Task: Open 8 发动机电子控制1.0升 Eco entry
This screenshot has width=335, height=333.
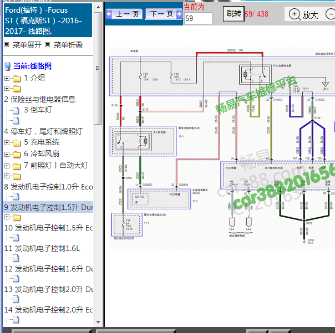Action: [48, 187]
